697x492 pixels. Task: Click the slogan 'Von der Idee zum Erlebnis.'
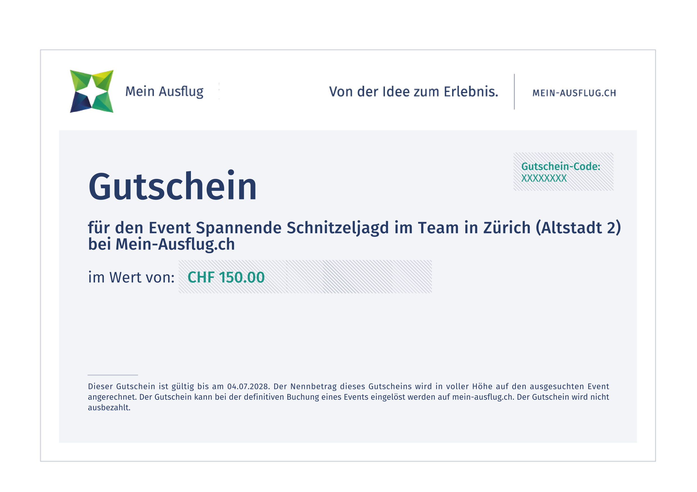[x=414, y=91]
